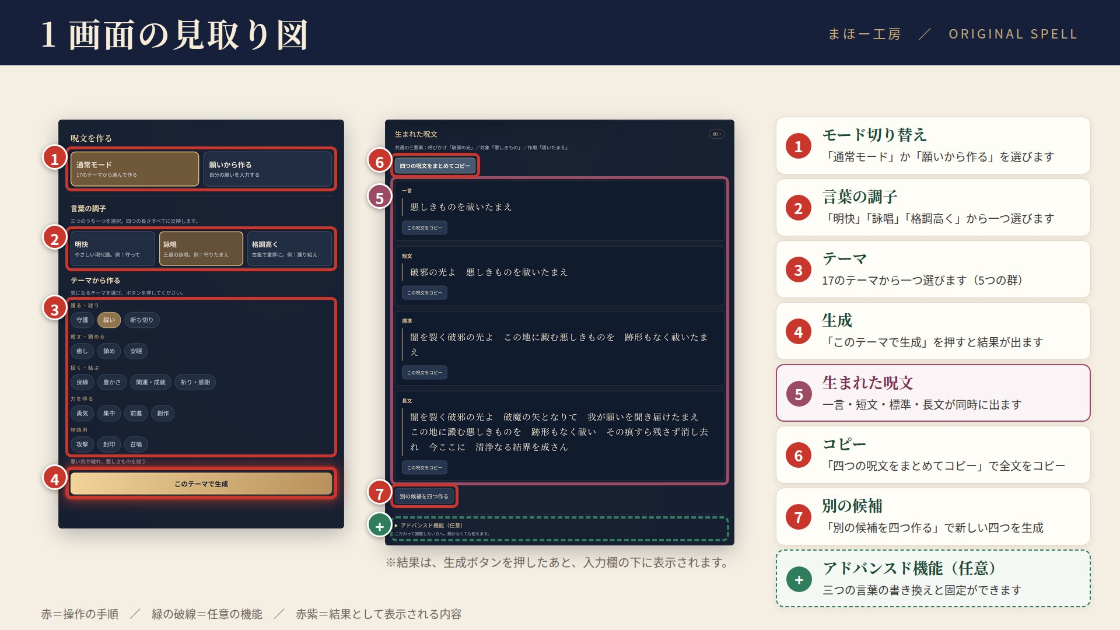Image resolution: width=1120 pixels, height=630 pixels.
Task: Click the 共通の三要素 description line
Action: (x=481, y=148)
